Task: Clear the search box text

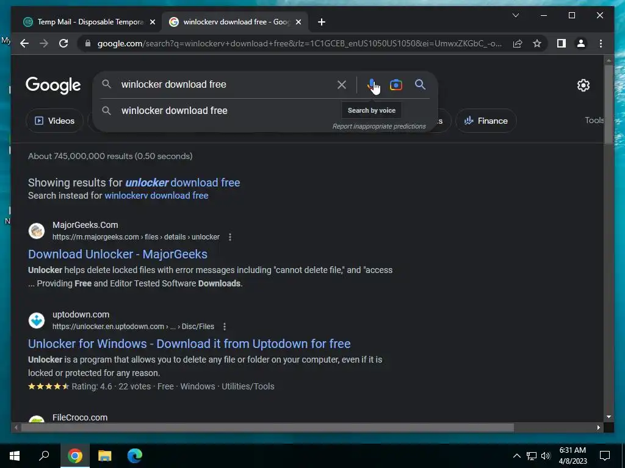Action: pos(342,85)
